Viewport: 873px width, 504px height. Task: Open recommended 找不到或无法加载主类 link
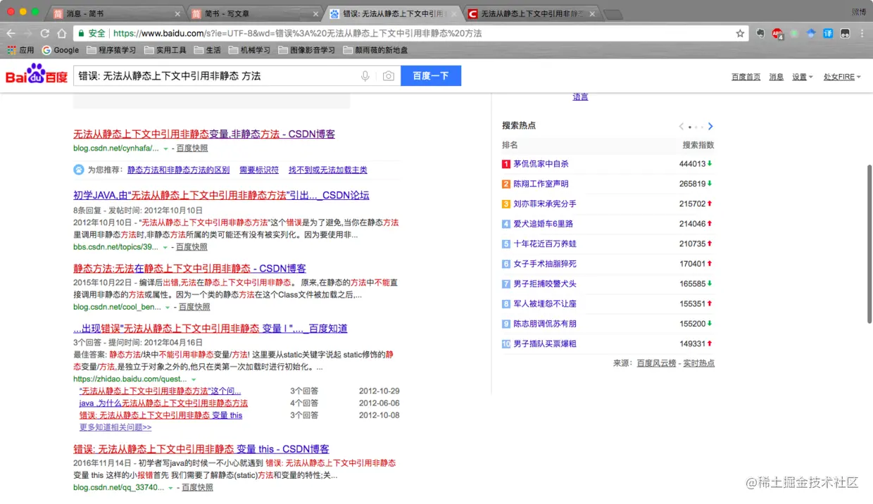327,170
